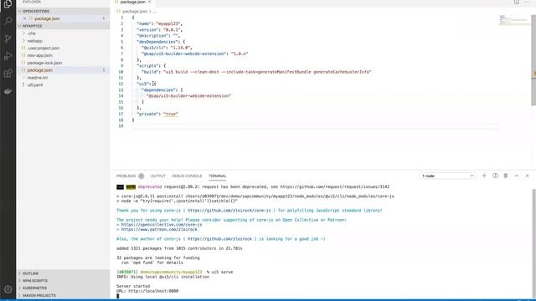This screenshot has height=301, width=536.
Task: Open the Manage gear settings
Action: [x=8, y=289]
